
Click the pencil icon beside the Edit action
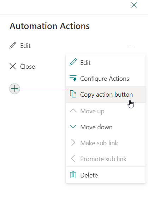tap(13, 45)
